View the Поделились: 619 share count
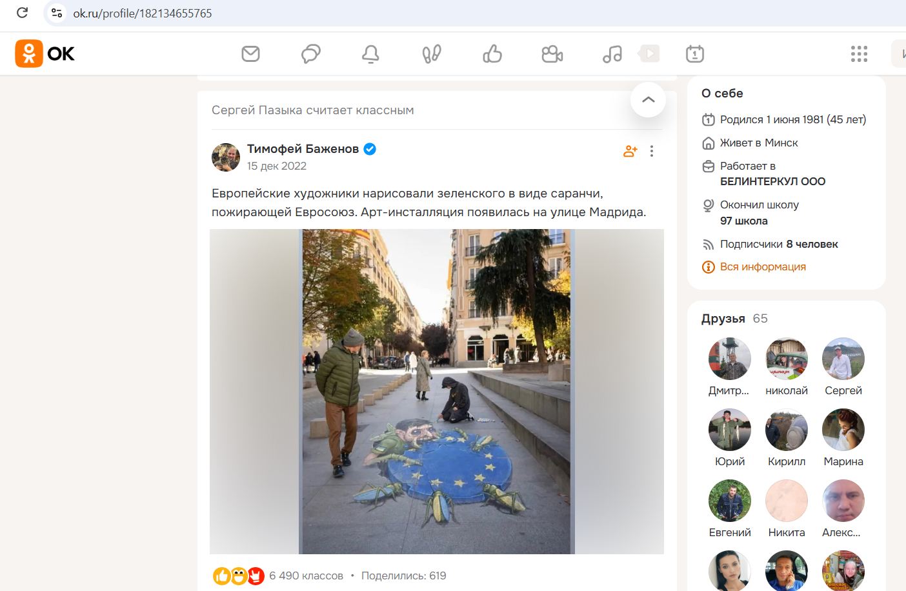 click(x=404, y=576)
